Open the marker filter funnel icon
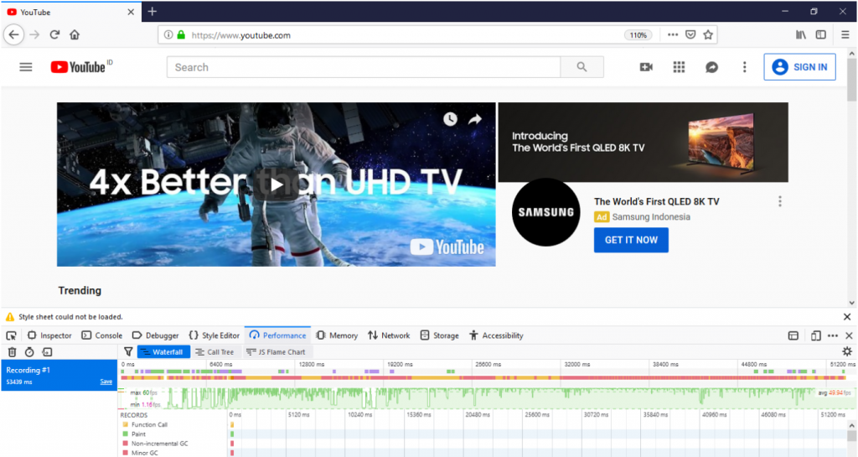Screen dimensions: 858x457 click(x=128, y=352)
